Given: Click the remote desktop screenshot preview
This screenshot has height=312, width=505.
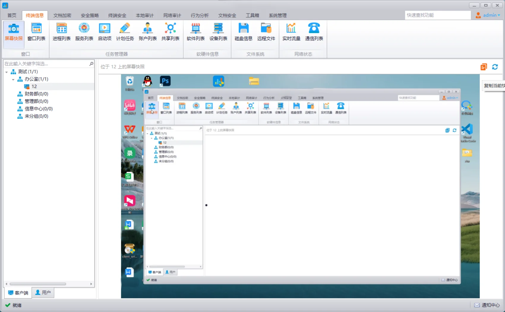Looking at the screenshot, I should tap(300, 186).
